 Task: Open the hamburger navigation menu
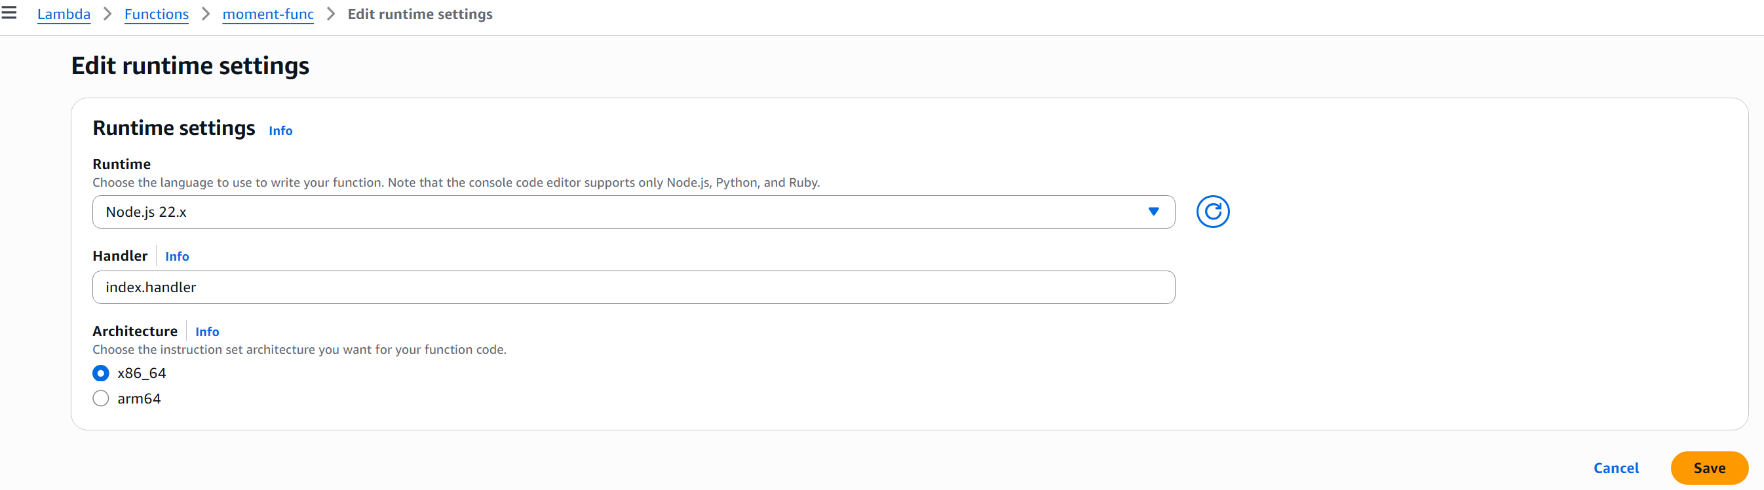coord(10,12)
